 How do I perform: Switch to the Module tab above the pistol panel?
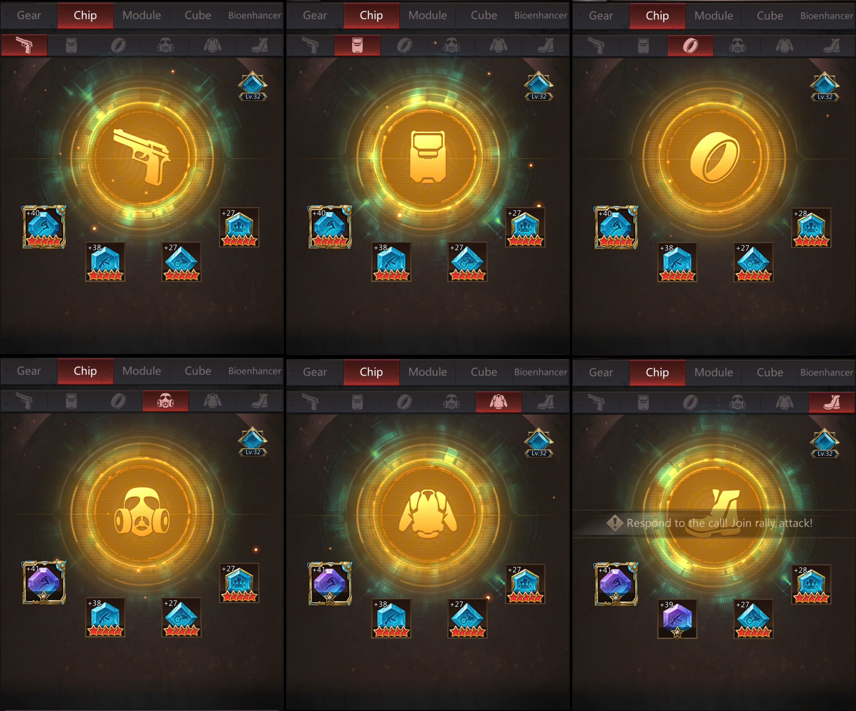[141, 15]
